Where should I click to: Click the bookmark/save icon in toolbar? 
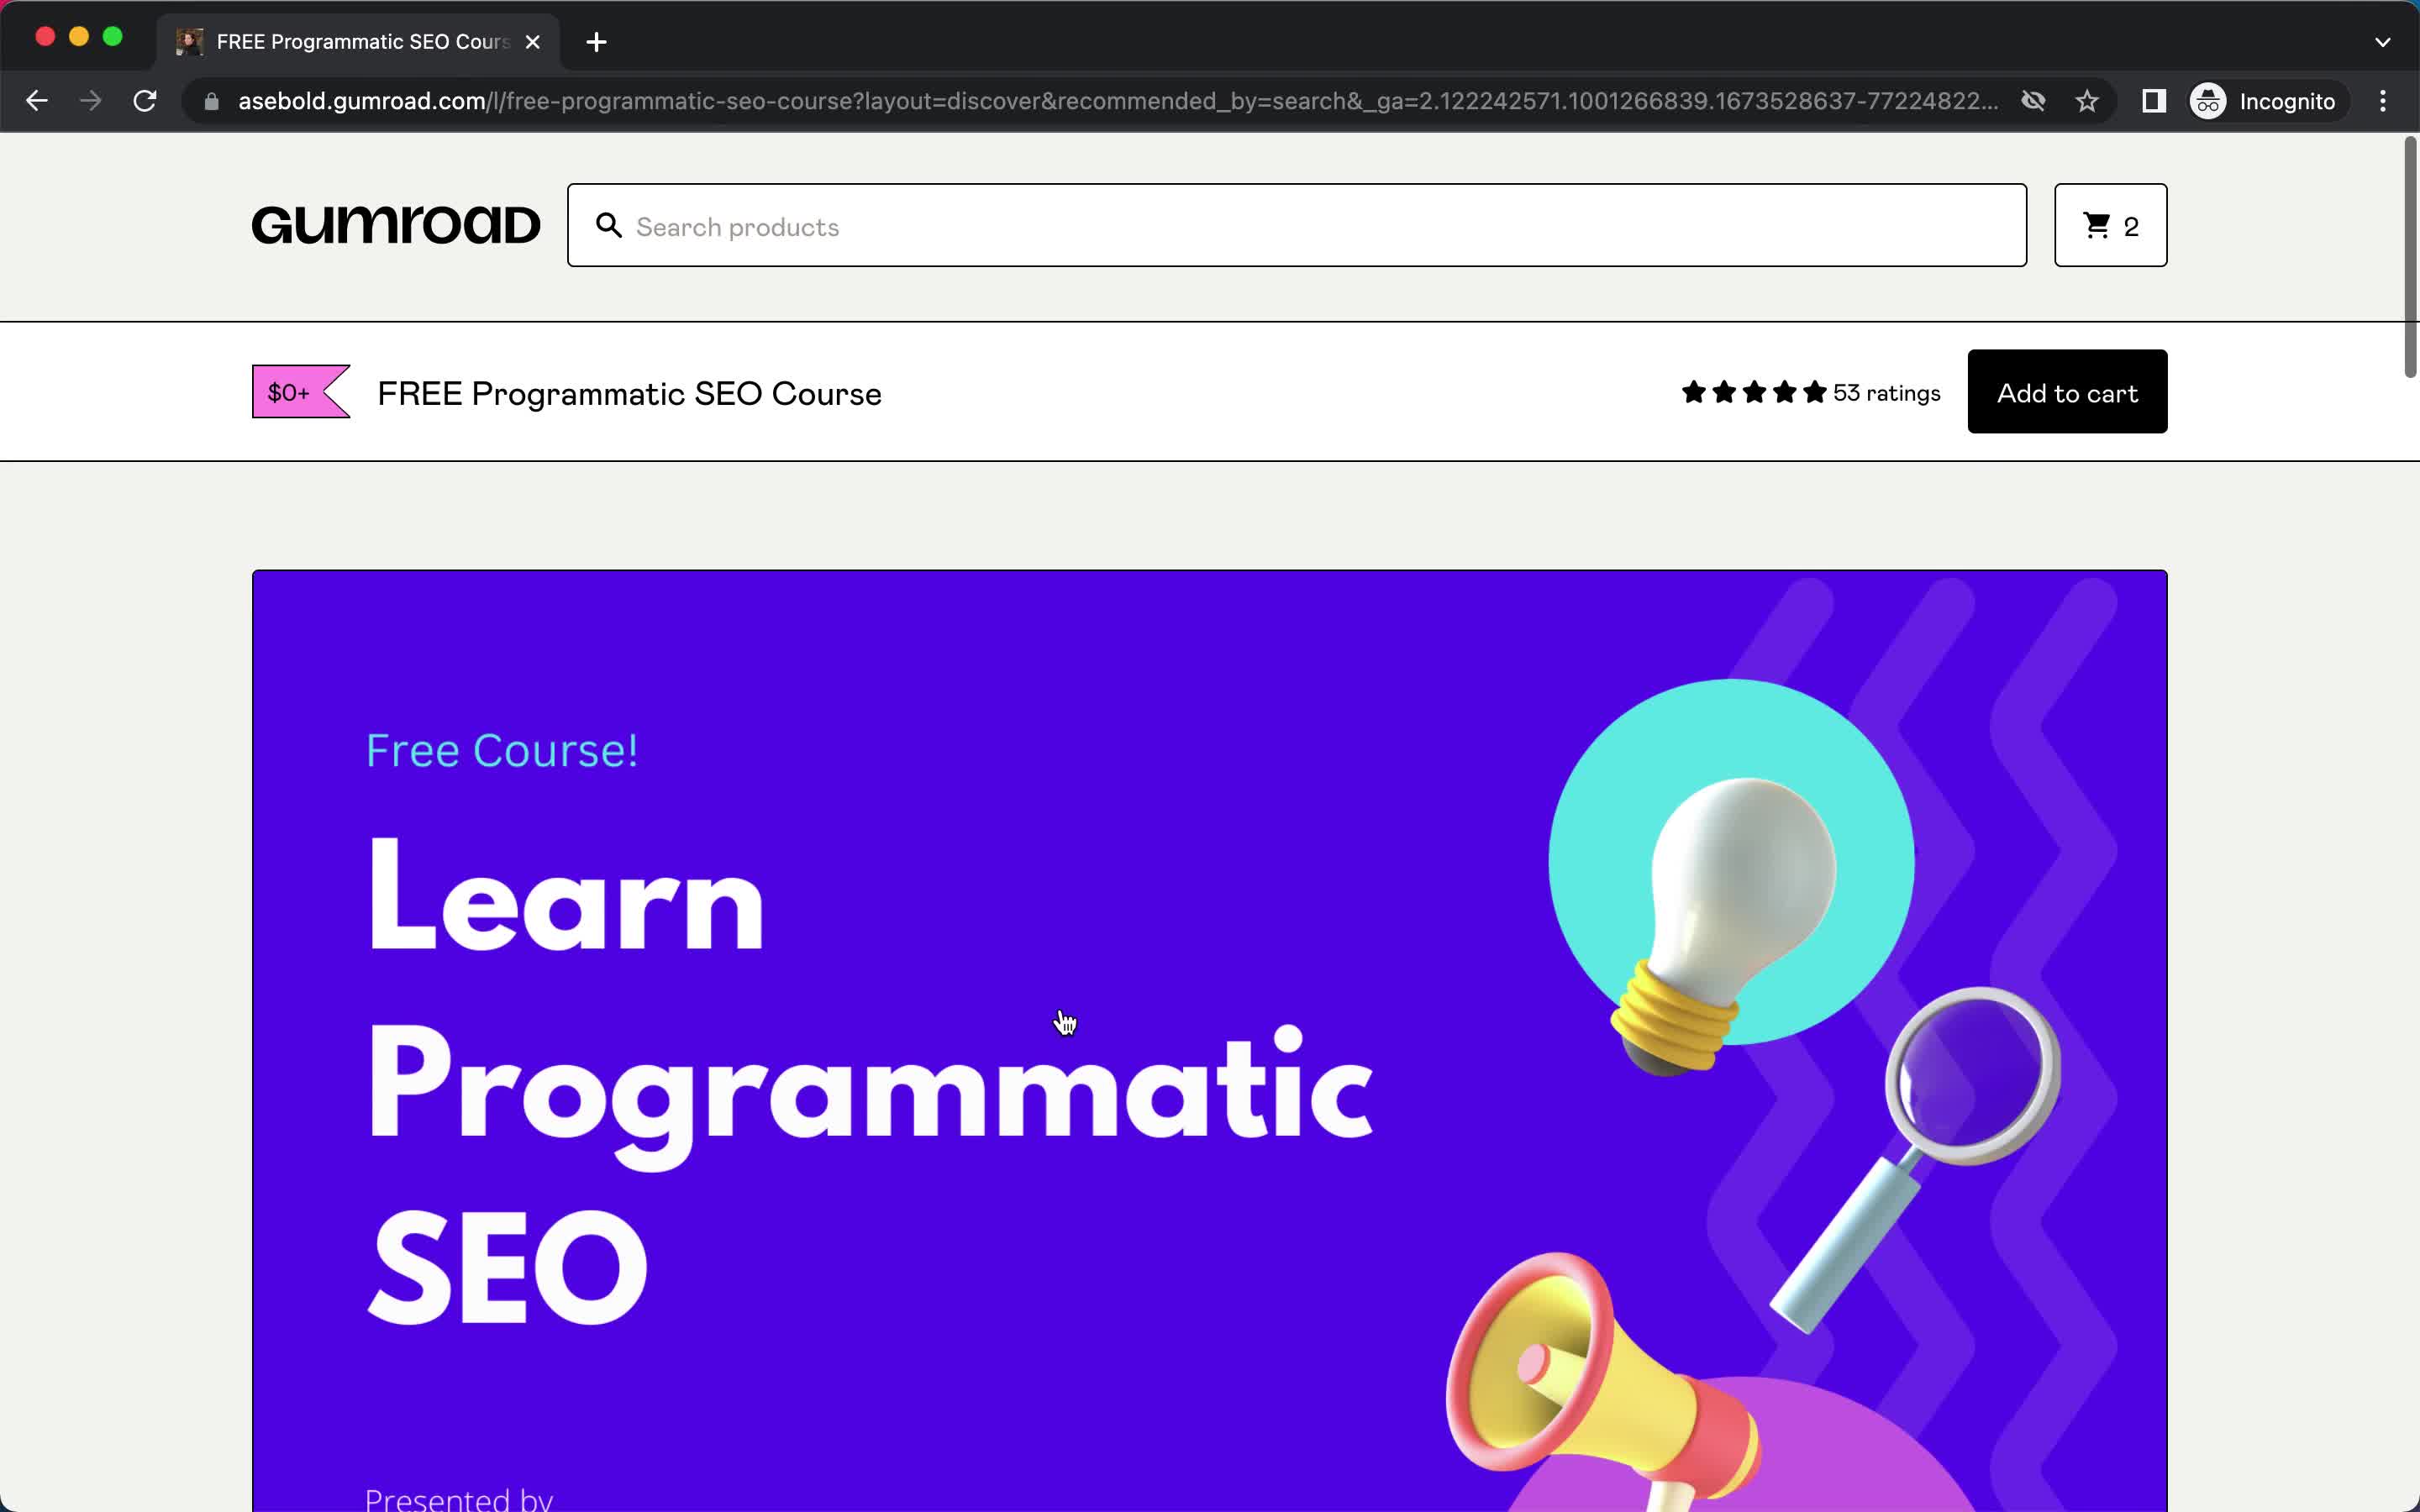click(2089, 101)
